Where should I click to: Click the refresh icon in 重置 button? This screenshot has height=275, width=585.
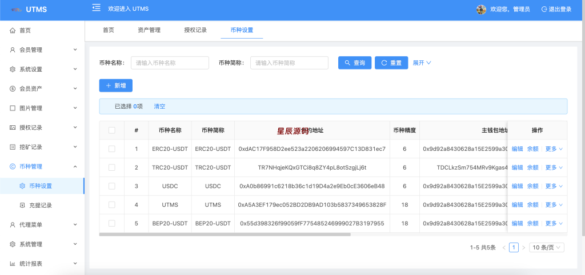384,63
